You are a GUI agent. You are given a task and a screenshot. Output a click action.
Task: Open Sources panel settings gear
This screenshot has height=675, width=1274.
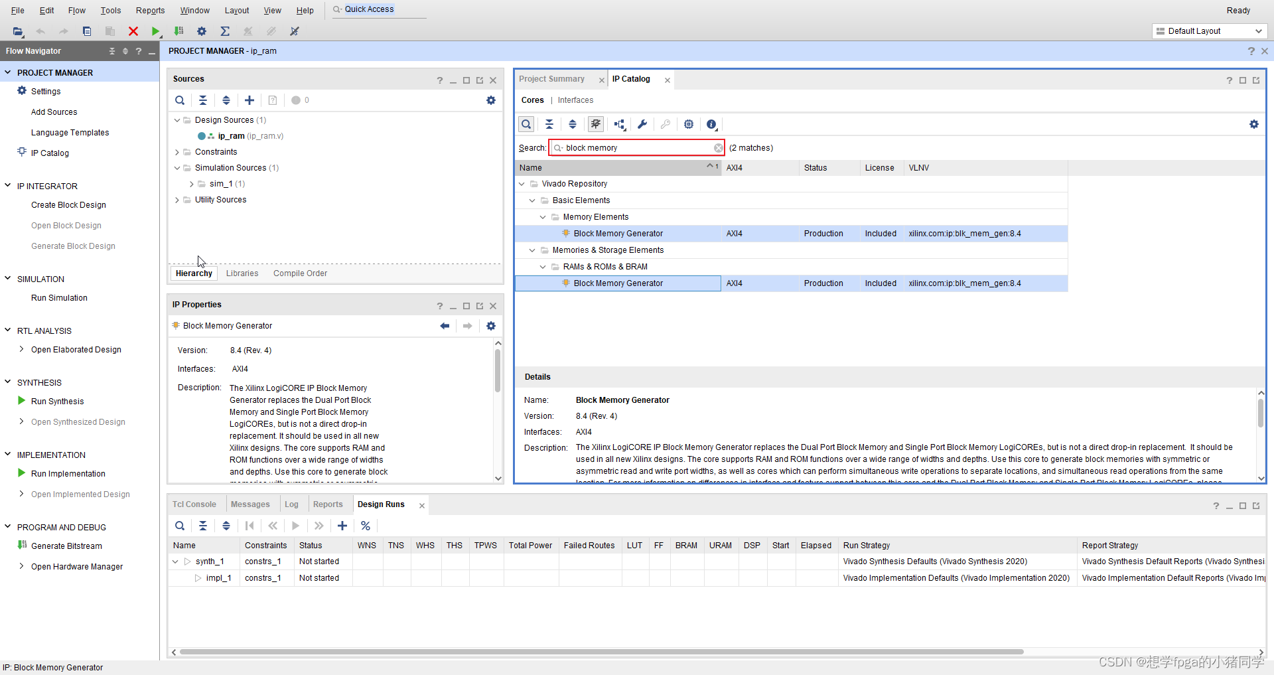(491, 100)
